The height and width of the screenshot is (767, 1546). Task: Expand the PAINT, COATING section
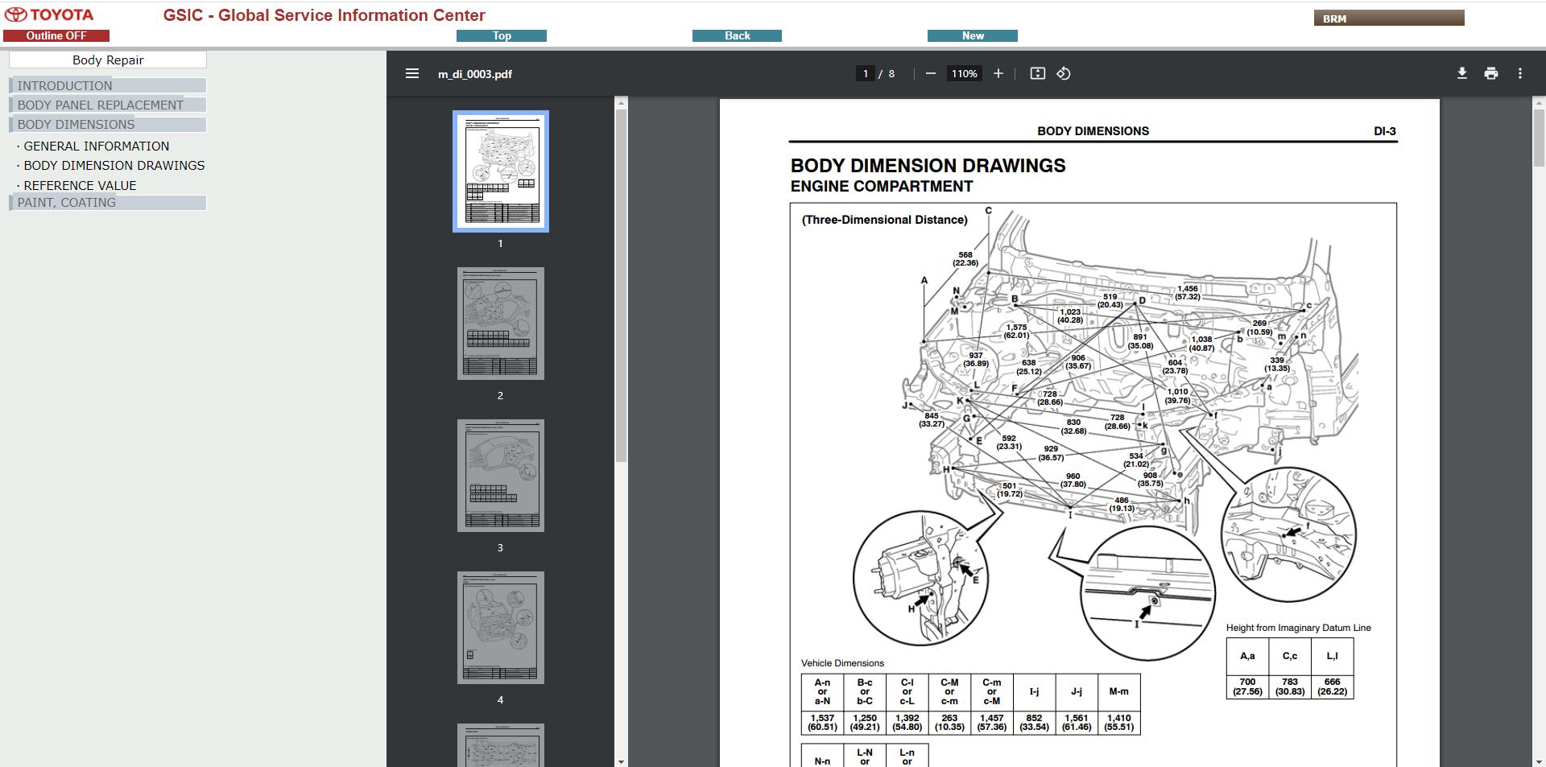coord(108,202)
